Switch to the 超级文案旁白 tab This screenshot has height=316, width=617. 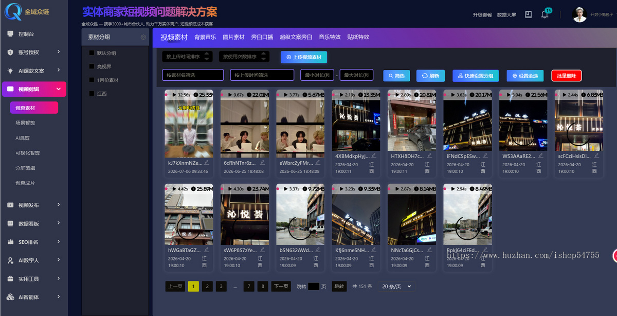296,37
